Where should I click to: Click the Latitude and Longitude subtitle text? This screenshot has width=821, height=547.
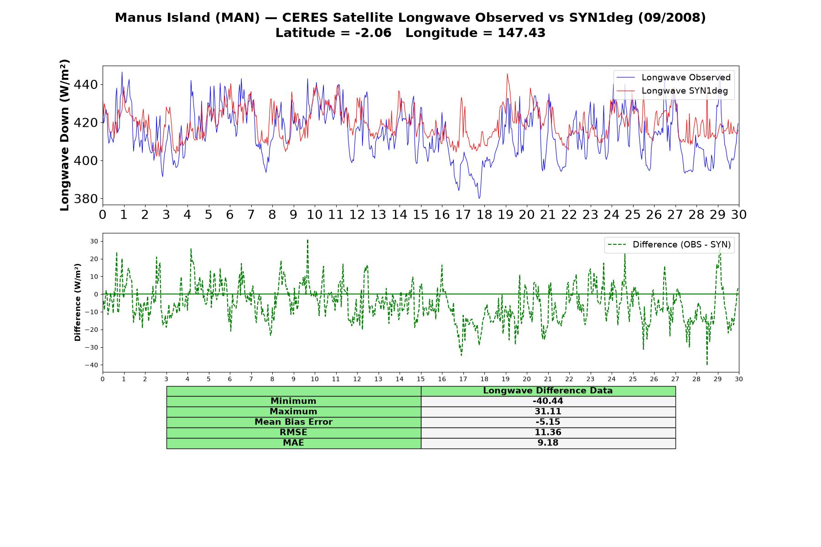click(410, 33)
